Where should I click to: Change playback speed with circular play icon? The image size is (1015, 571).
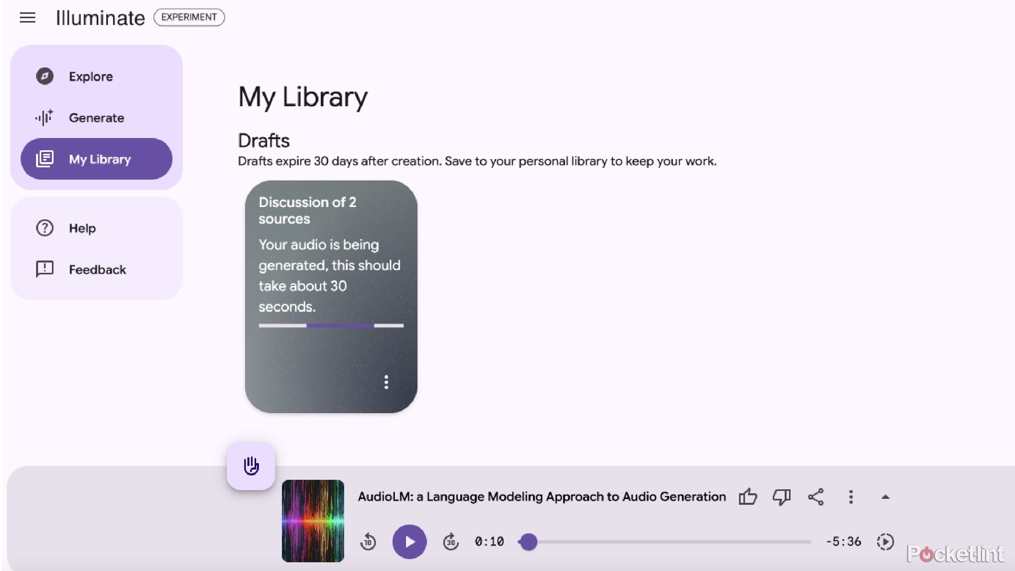point(885,542)
